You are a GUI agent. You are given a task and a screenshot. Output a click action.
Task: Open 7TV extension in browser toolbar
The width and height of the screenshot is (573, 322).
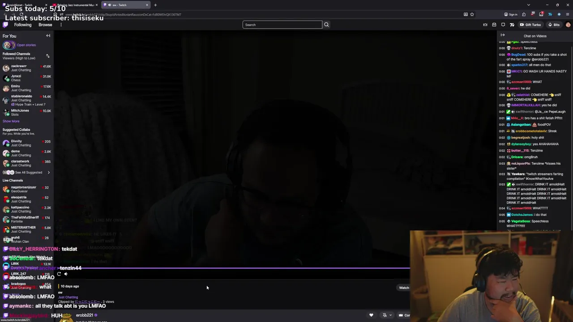550,14
